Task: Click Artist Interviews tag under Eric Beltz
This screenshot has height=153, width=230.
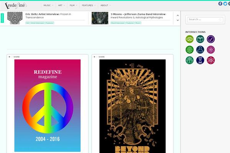Action: point(37,23)
